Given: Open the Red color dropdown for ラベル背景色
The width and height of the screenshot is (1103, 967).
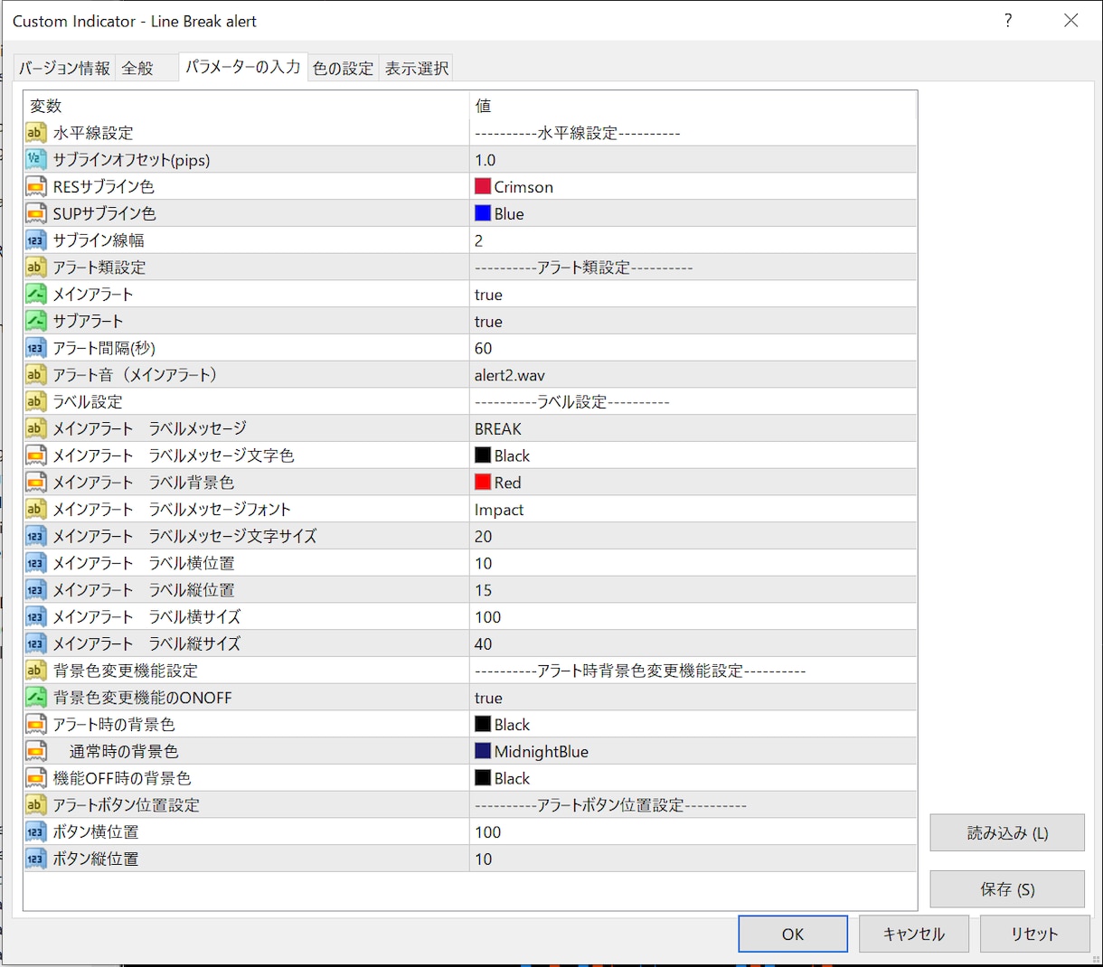Looking at the screenshot, I should [693, 483].
